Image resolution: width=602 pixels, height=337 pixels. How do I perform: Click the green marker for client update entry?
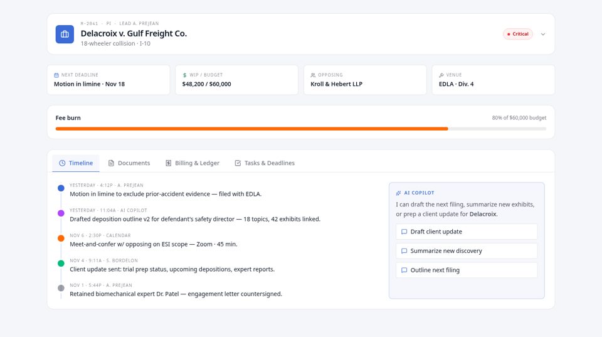(x=61, y=263)
